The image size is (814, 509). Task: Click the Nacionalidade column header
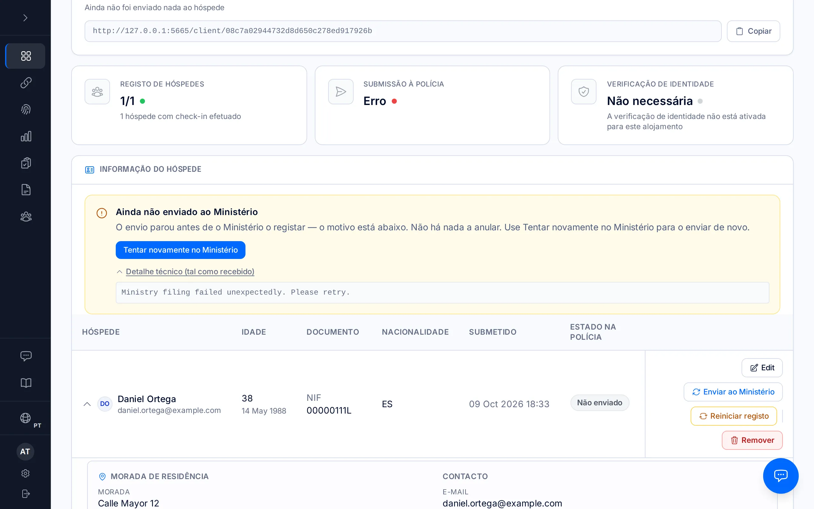(x=415, y=332)
